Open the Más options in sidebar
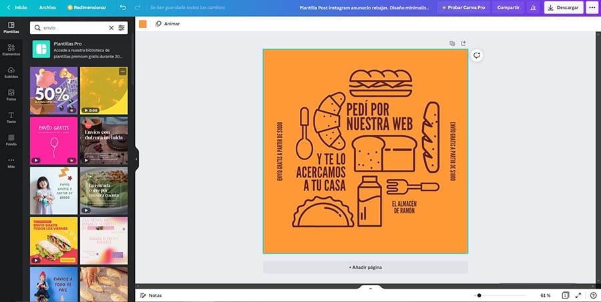The width and height of the screenshot is (601, 302). click(11, 162)
